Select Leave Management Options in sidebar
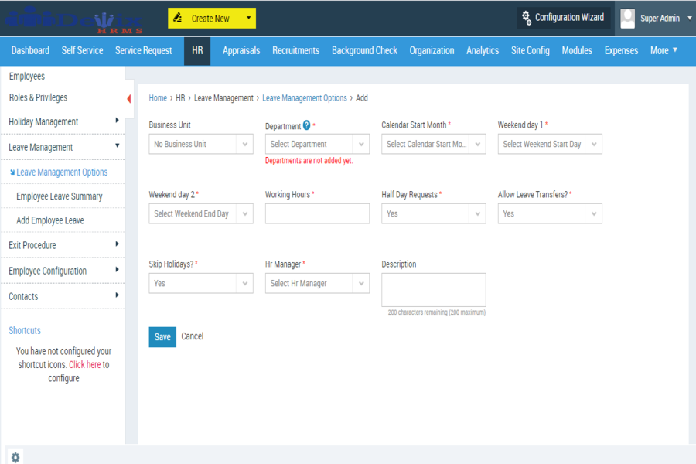The height and width of the screenshot is (464, 696). coord(62,172)
